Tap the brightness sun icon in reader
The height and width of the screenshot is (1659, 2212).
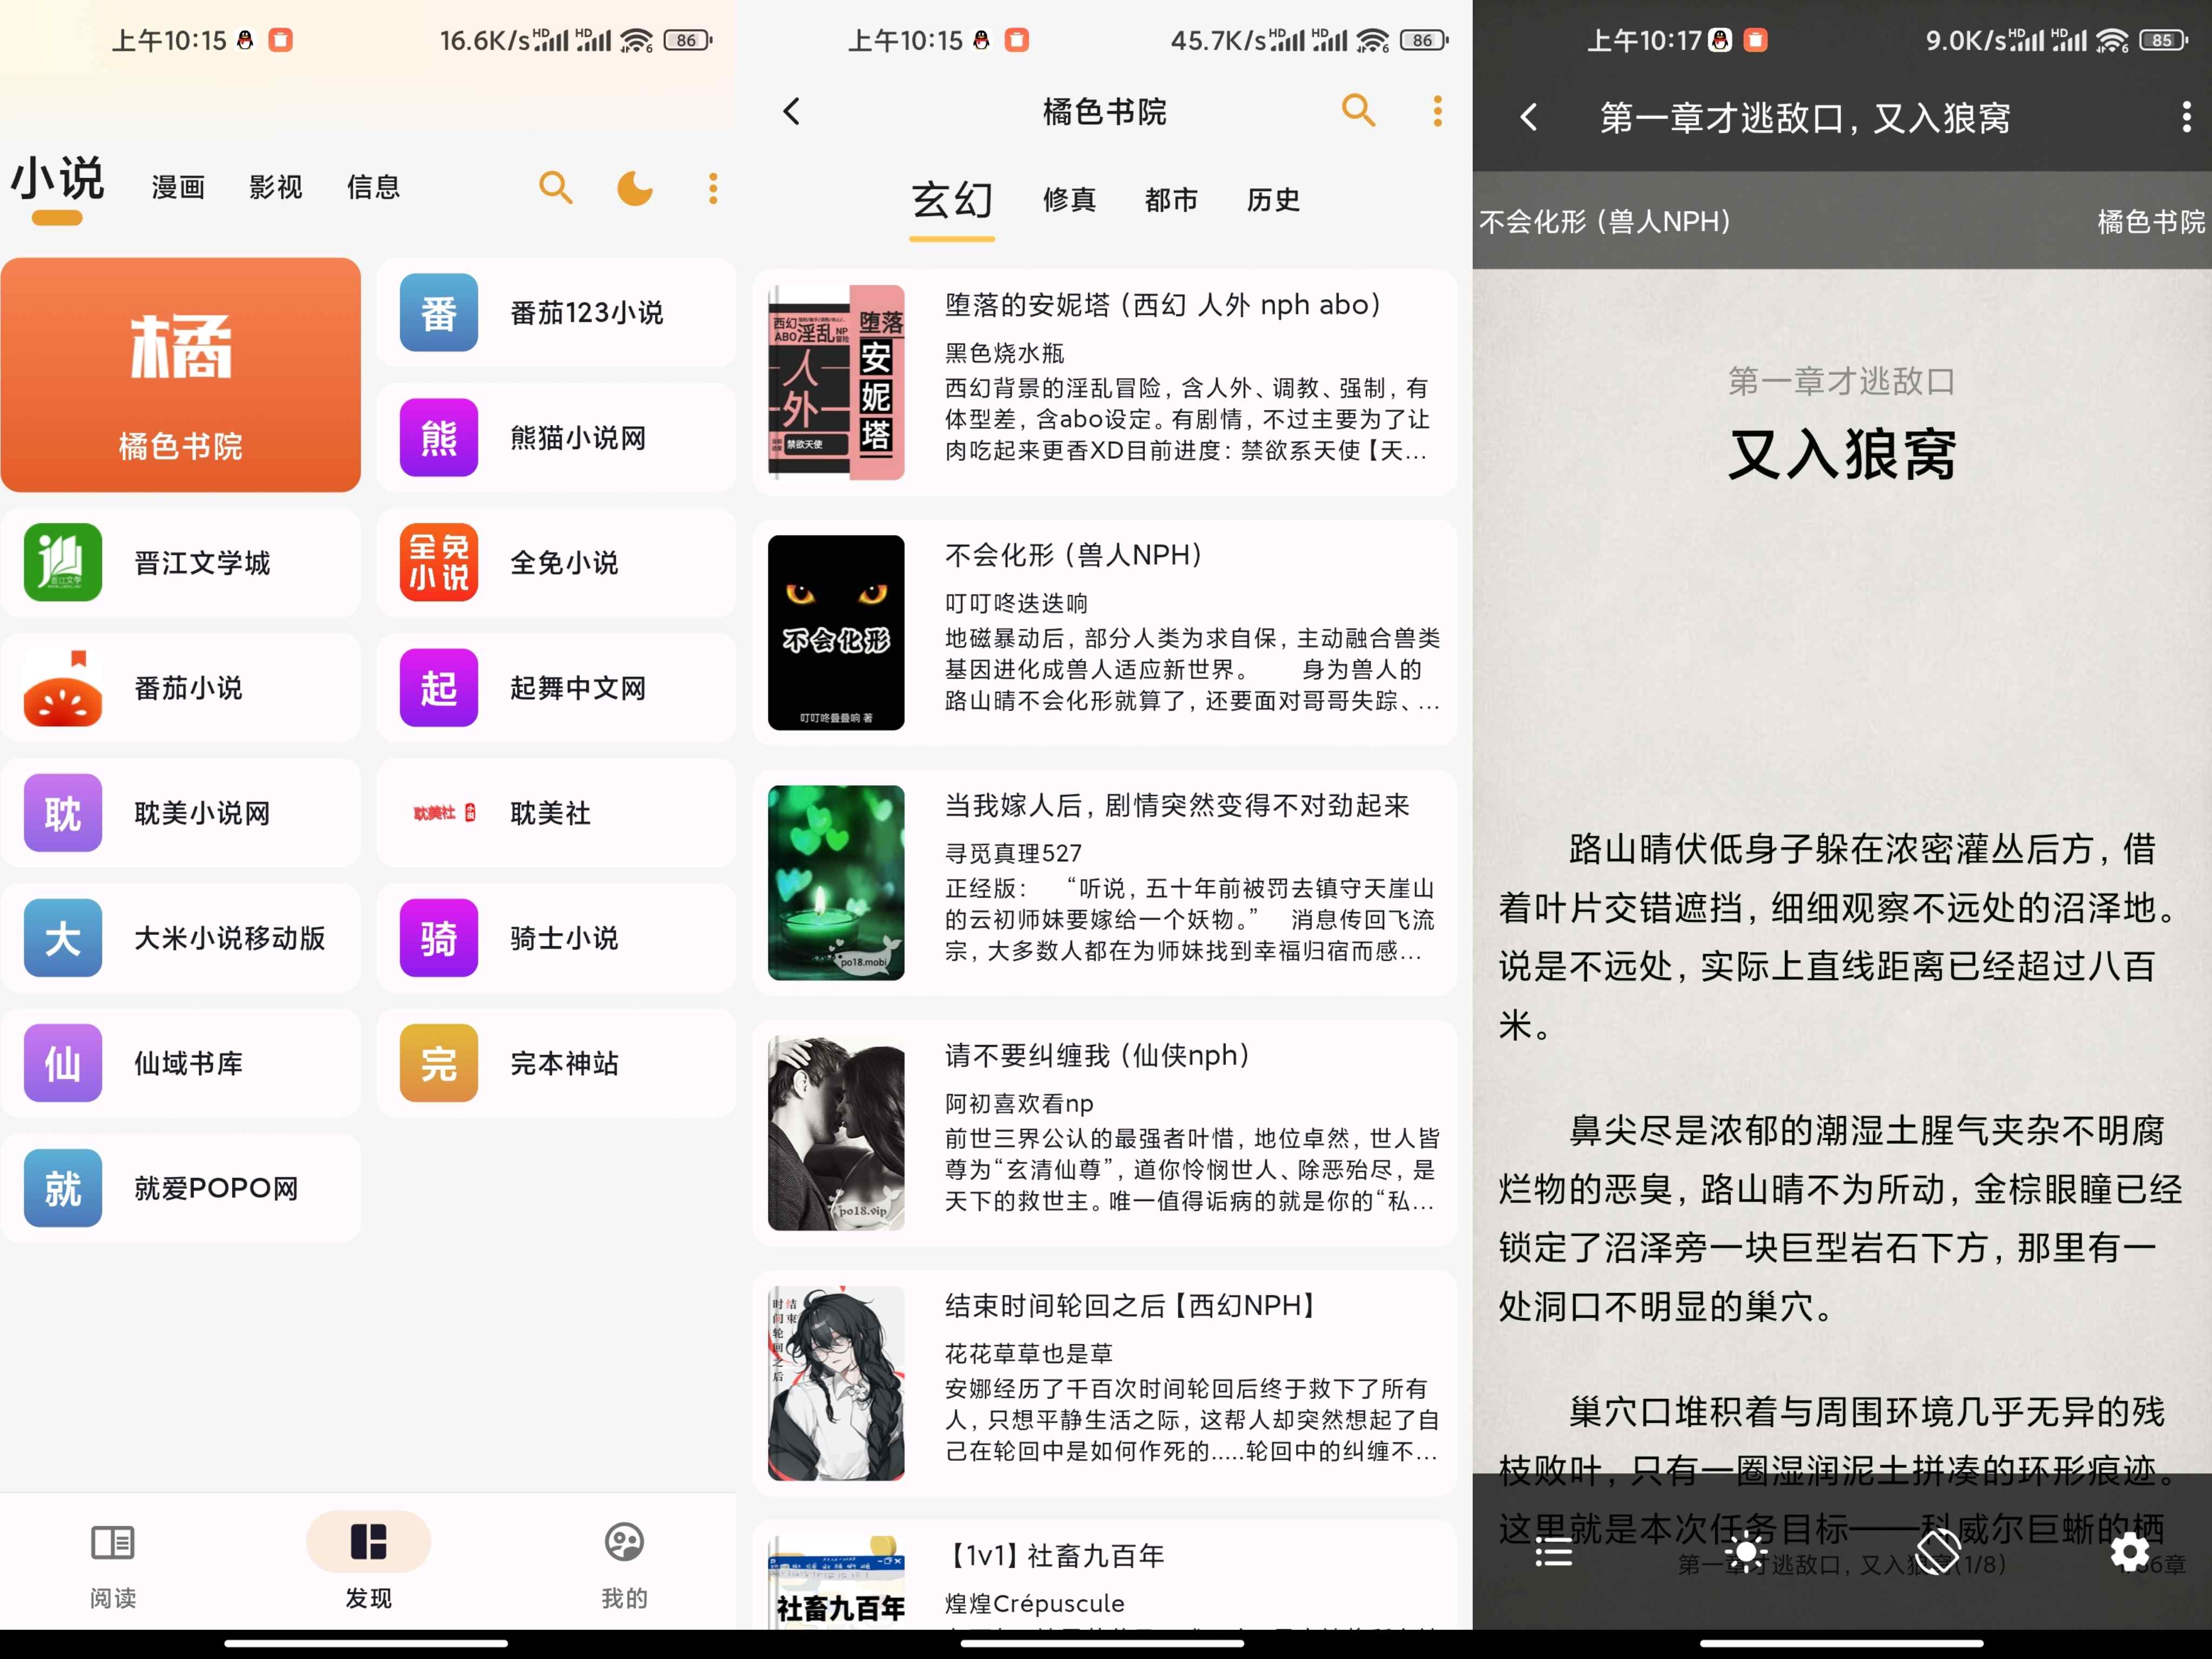pyautogui.click(x=1746, y=1552)
